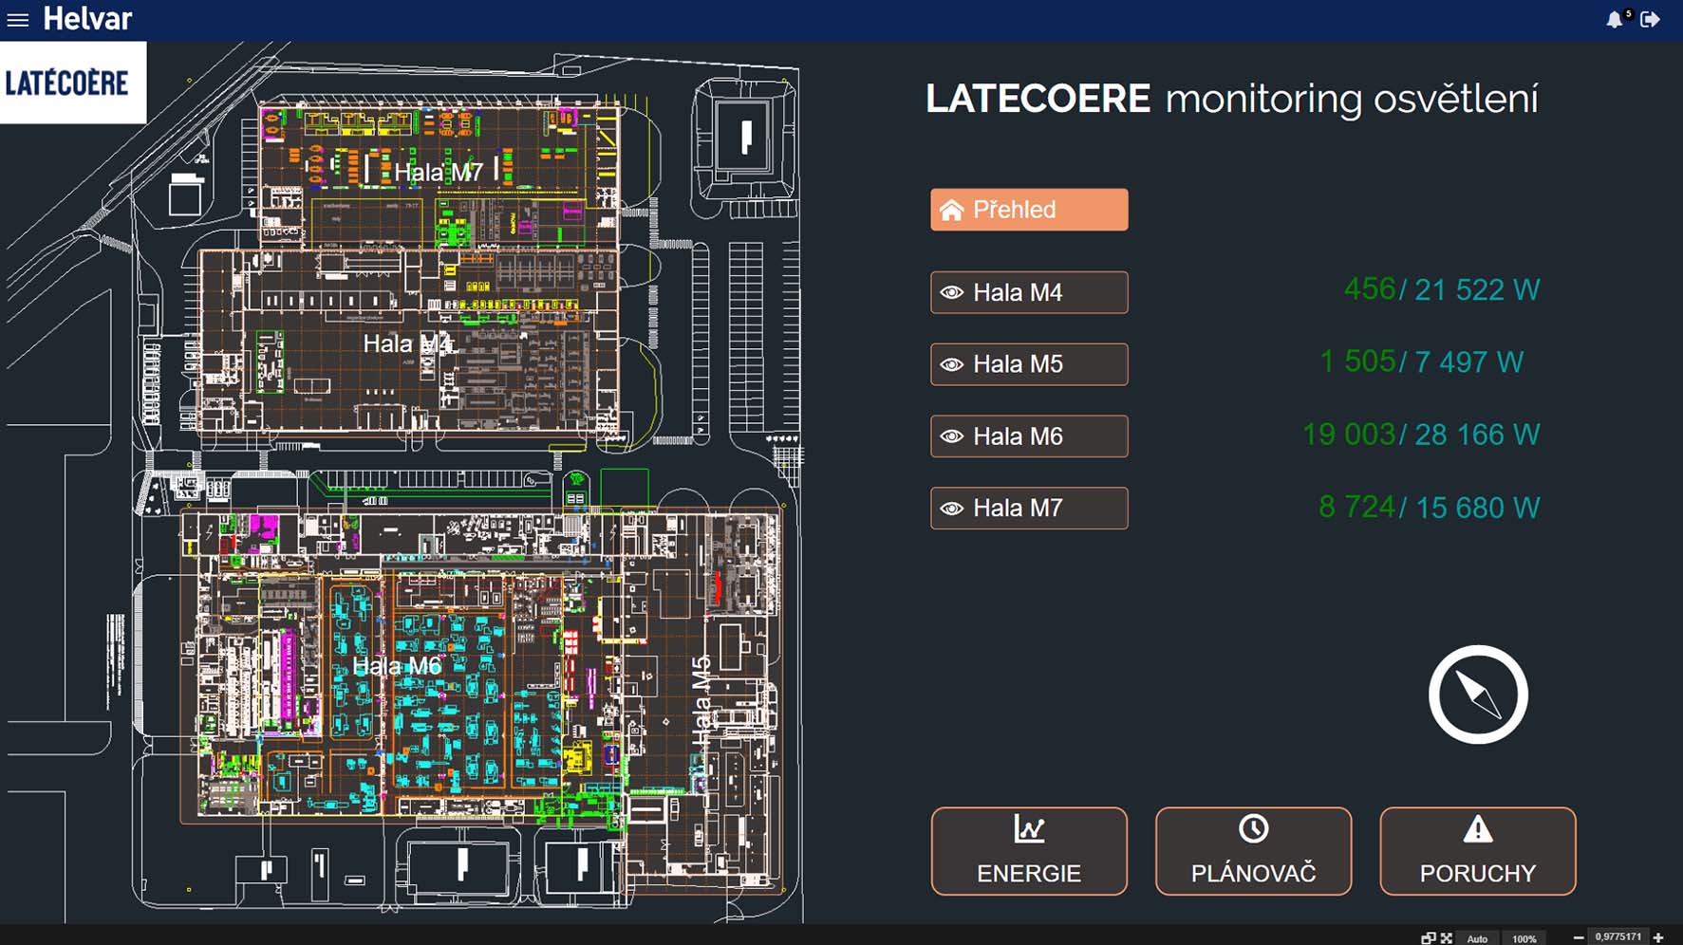Click the 100% zoom level selector
This screenshot has height=945, width=1683.
[1524, 938]
